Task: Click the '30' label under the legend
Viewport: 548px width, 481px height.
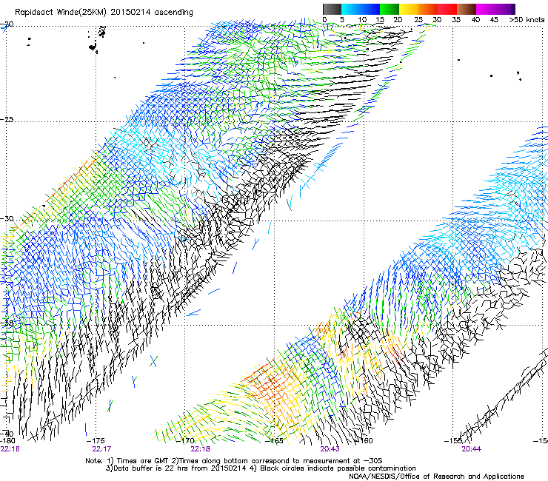Action: click(x=437, y=19)
